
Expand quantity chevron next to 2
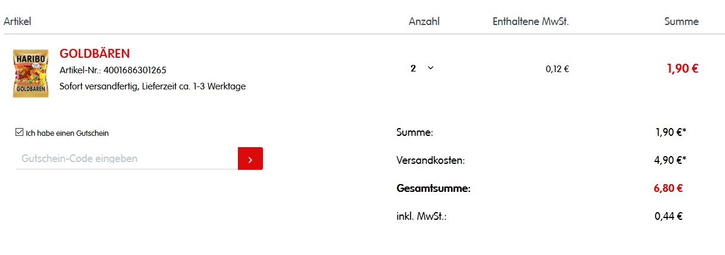430,68
